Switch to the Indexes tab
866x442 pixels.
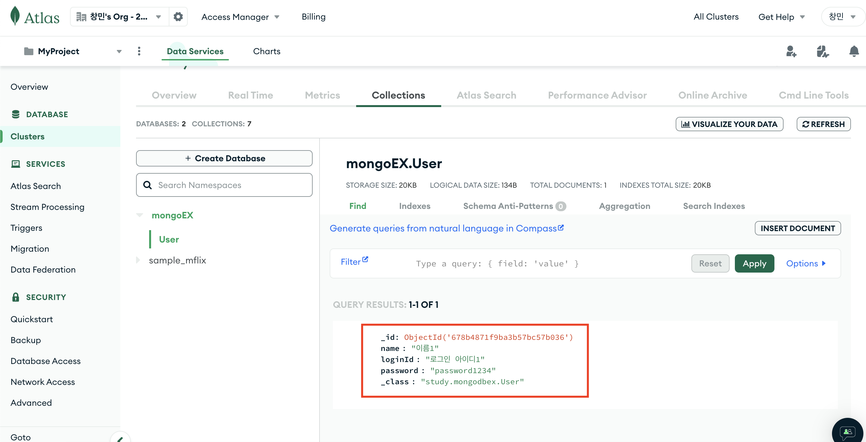(x=414, y=206)
